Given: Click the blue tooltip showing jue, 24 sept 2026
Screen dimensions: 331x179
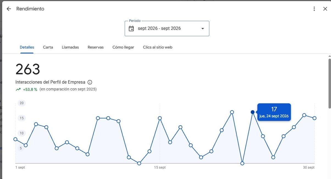Looking at the screenshot, I should click(x=274, y=112).
